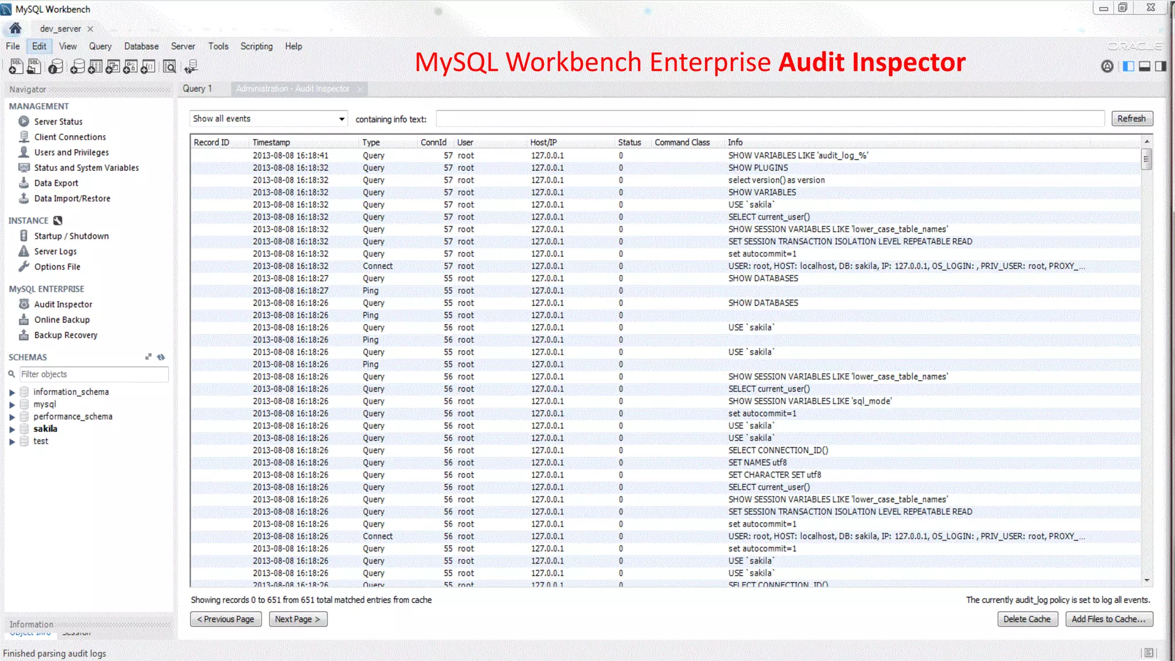1175x661 pixels.
Task: Create new function toolbar icon
Action: tap(149, 67)
